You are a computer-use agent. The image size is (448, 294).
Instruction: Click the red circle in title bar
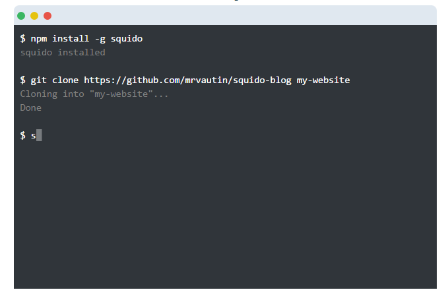pos(48,16)
